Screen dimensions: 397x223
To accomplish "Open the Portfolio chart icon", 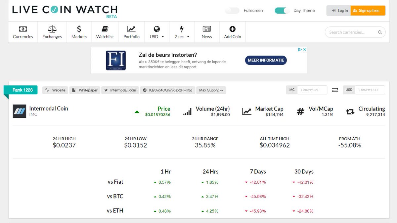I will 131,29.
